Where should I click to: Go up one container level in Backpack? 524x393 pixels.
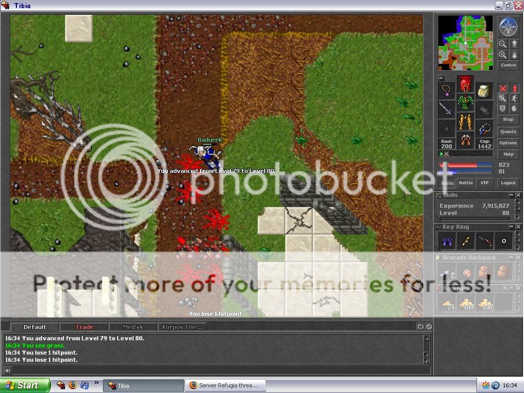pos(506,288)
